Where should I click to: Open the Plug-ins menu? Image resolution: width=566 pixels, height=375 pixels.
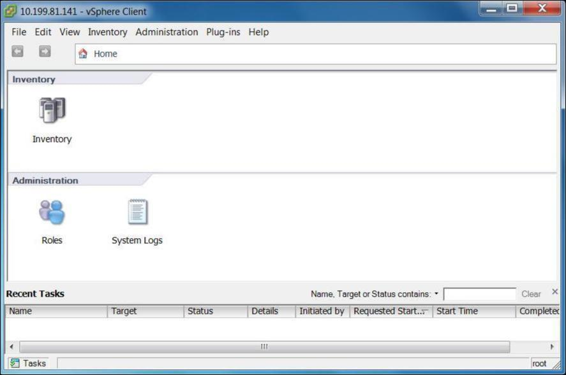[x=223, y=32]
